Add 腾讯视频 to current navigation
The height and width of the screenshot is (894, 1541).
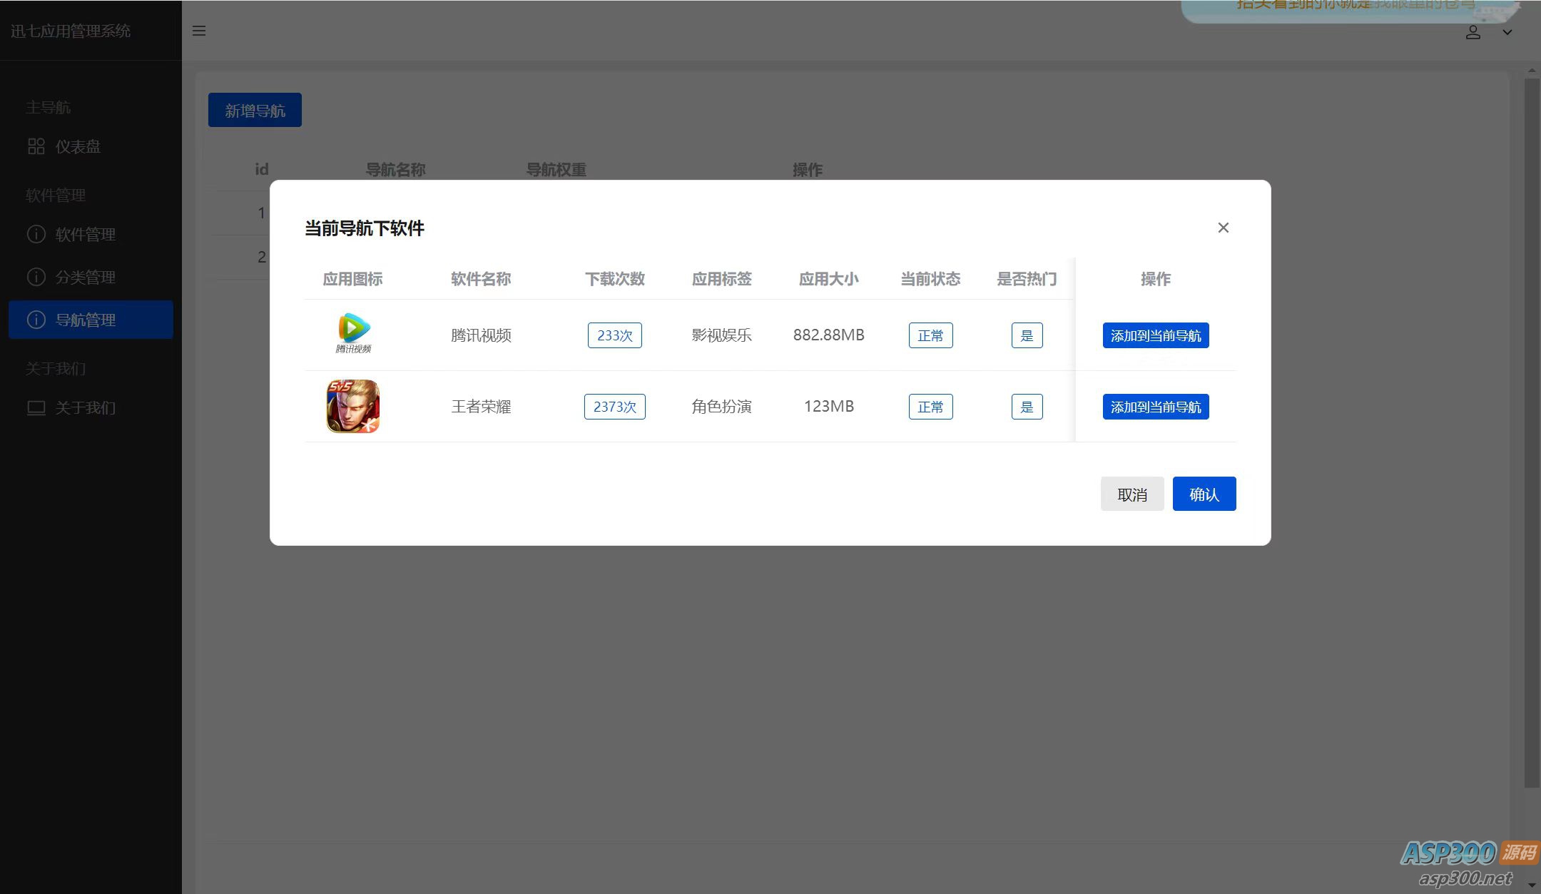pos(1155,335)
